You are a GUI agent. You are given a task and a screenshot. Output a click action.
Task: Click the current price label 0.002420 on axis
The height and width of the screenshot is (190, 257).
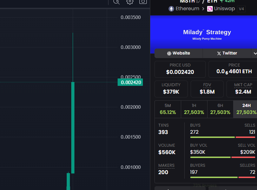click(x=130, y=82)
